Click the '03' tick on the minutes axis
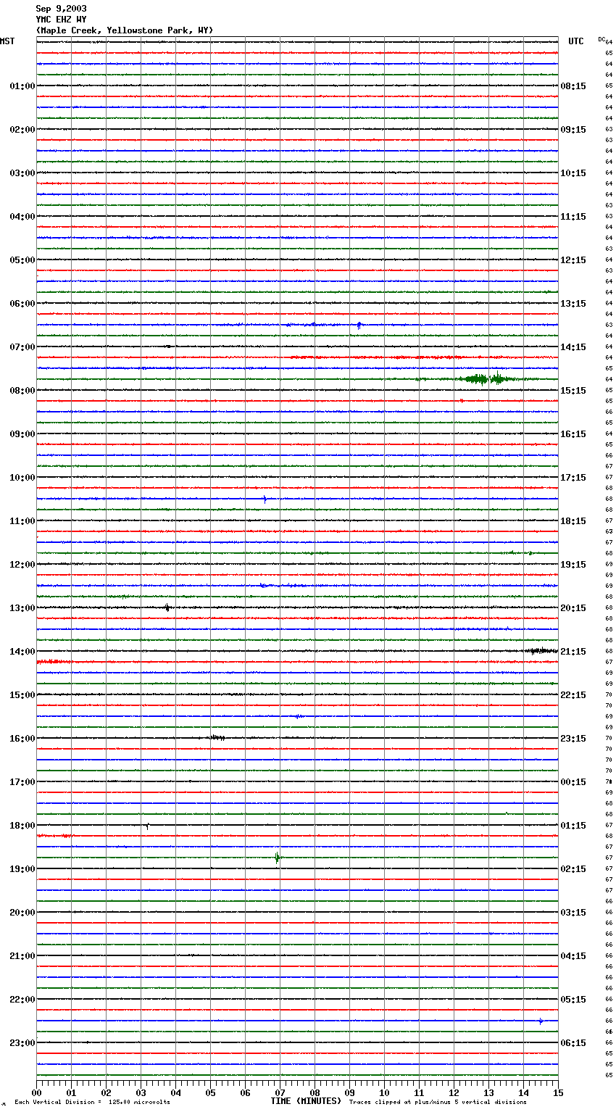Image resolution: width=616 pixels, height=1112 pixels. [x=141, y=1092]
